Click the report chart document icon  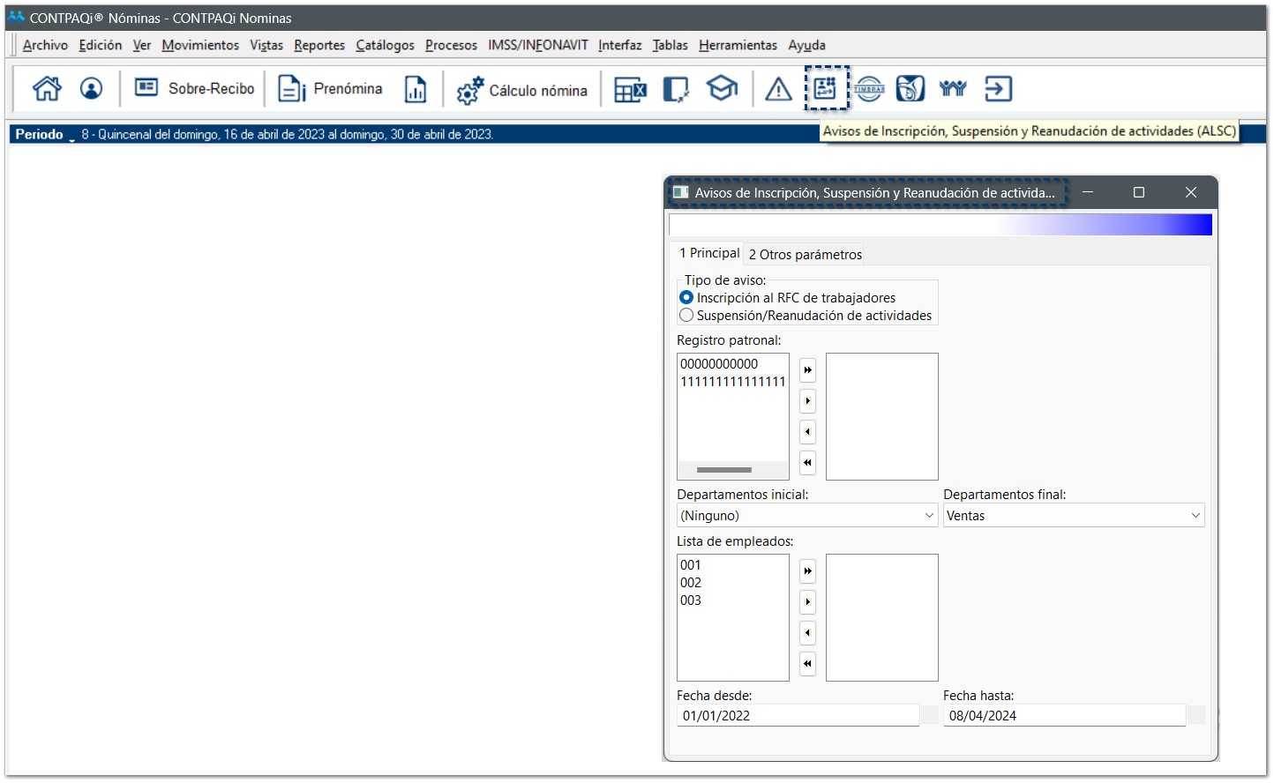pyautogui.click(x=416, y=89)
